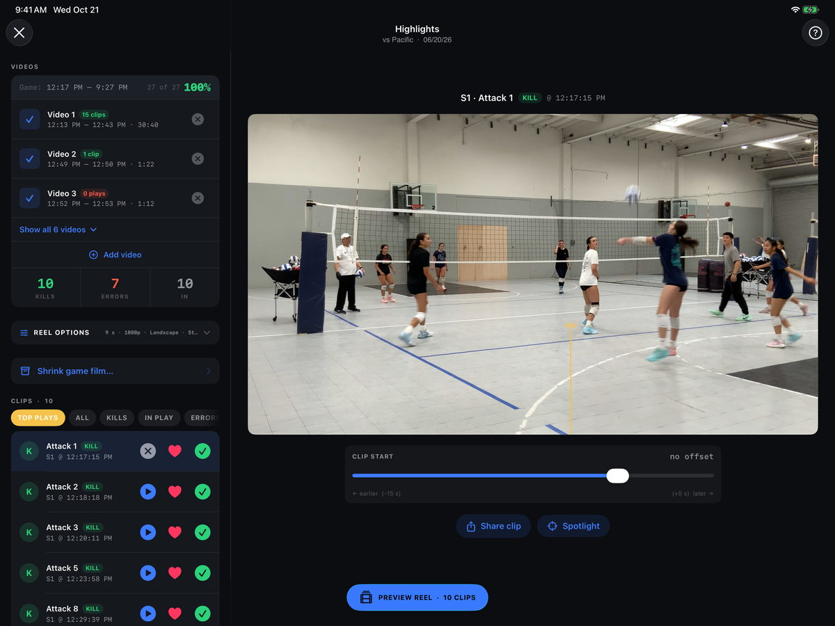Toggle the Attack 1 green checkmark

[x=202, y=451]
